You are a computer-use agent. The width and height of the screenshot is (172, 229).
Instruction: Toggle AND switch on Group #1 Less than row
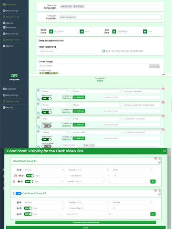[x=30, y=176]
